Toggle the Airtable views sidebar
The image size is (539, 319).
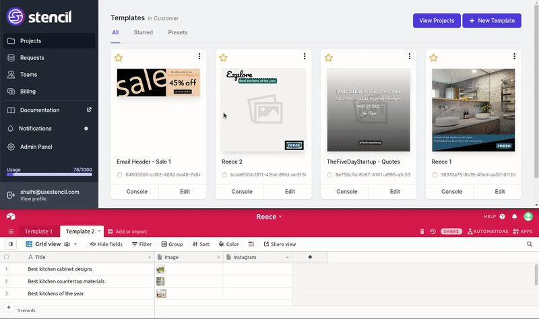click(x=11, y=244)
